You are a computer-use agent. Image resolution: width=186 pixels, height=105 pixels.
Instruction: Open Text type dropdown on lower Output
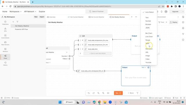tap(144, 67)
